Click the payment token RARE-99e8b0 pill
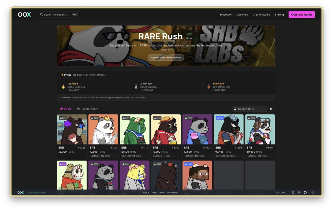Image resolution: width=333 pixels, height=210 pixels. [166, 58]
